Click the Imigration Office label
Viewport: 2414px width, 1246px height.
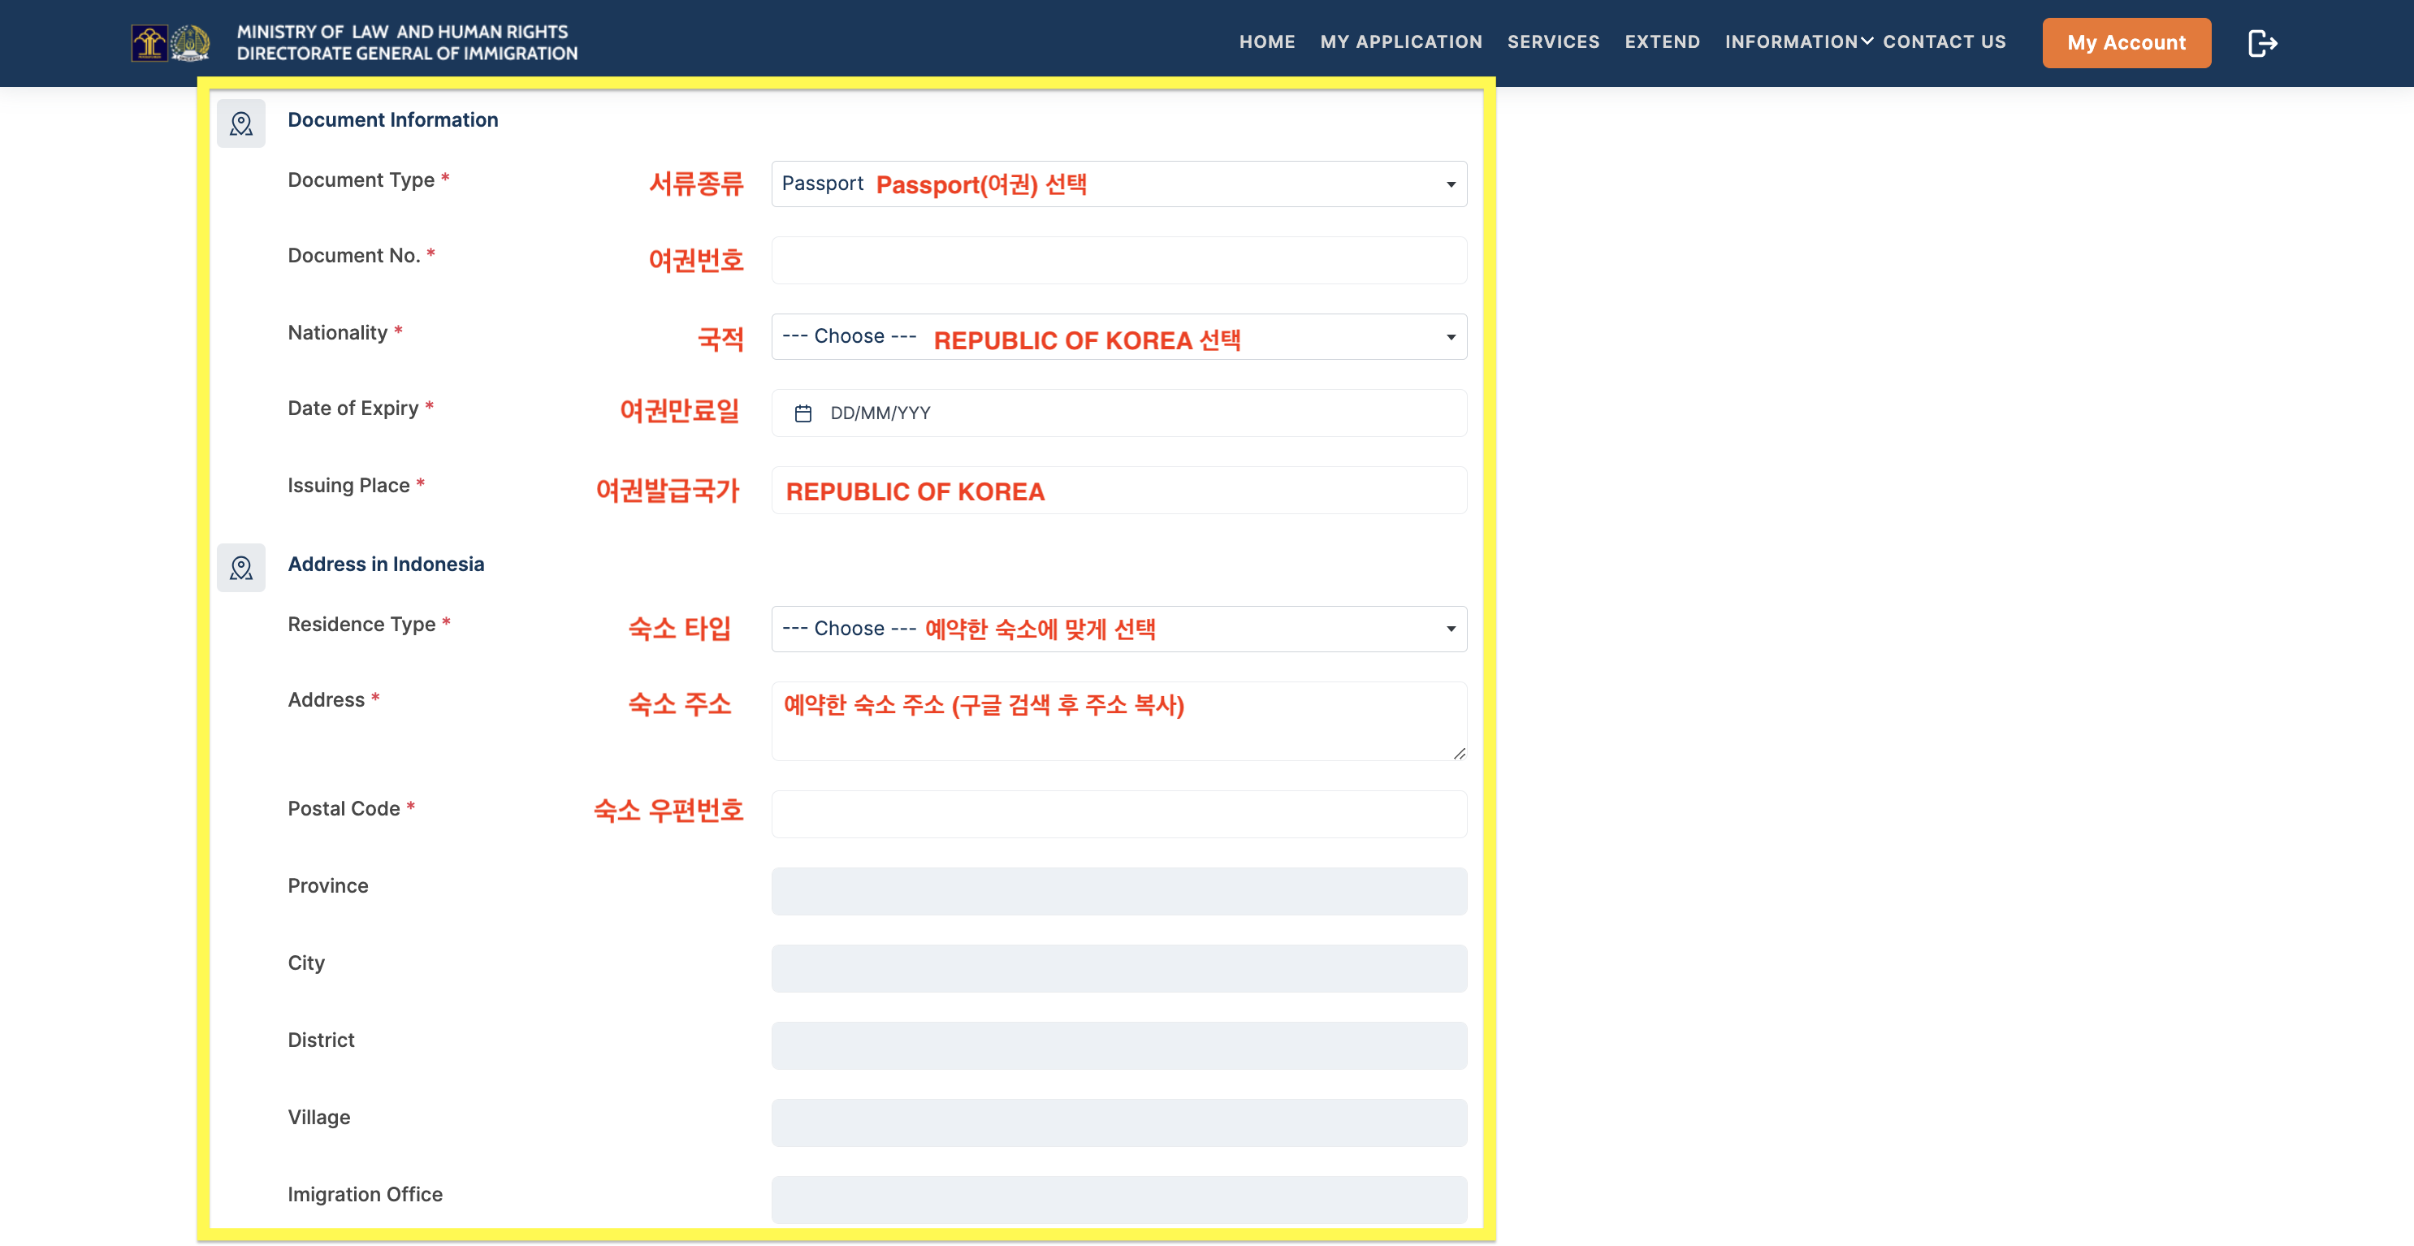pos(366,1195)
